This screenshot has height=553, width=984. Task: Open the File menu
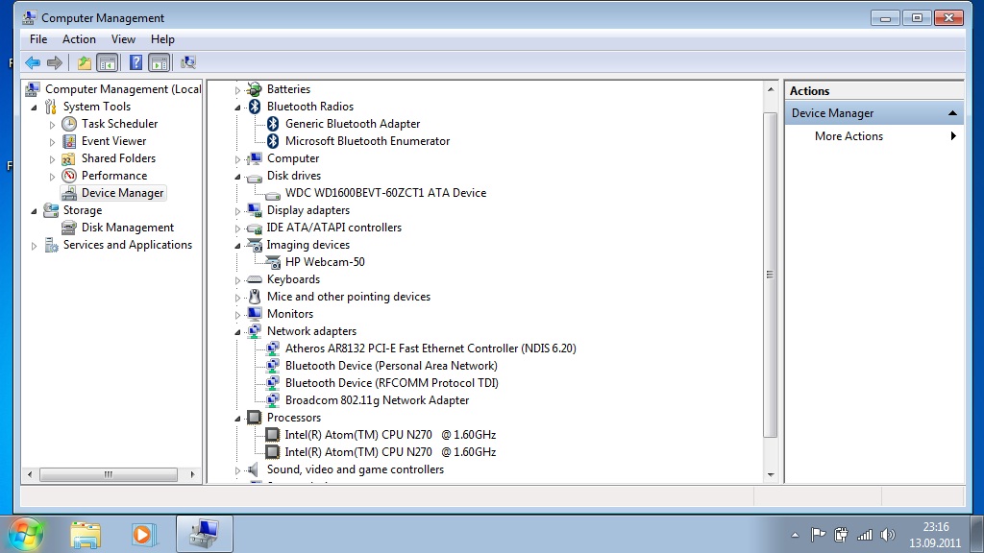pos(38,39)
